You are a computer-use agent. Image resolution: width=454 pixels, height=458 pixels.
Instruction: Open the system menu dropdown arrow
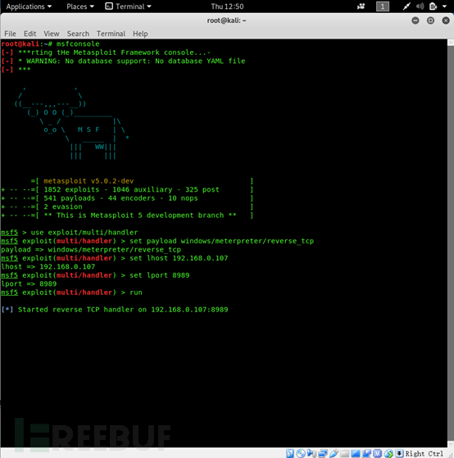(445, 7)
